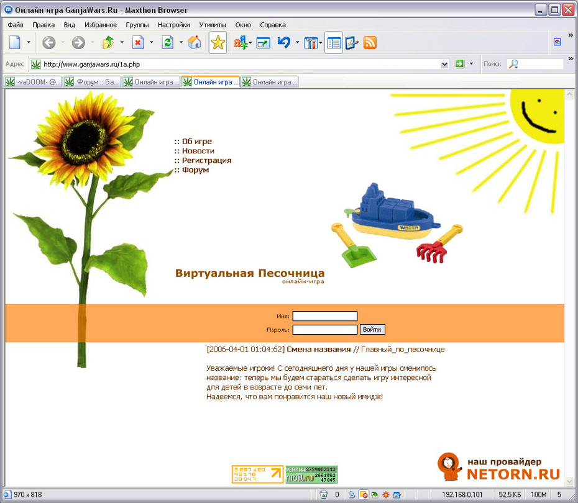Switch to the -vaDOOM- tab
The height and width of the screenshot is (503, 578).
(x=33, y=82)
